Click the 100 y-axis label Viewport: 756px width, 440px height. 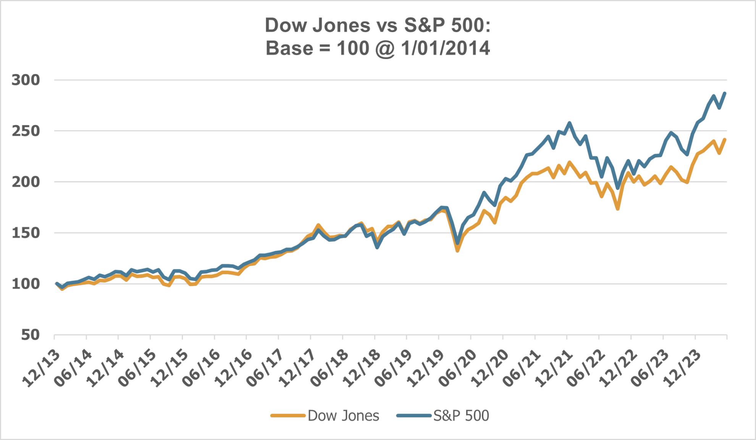(x=26, y=284)
